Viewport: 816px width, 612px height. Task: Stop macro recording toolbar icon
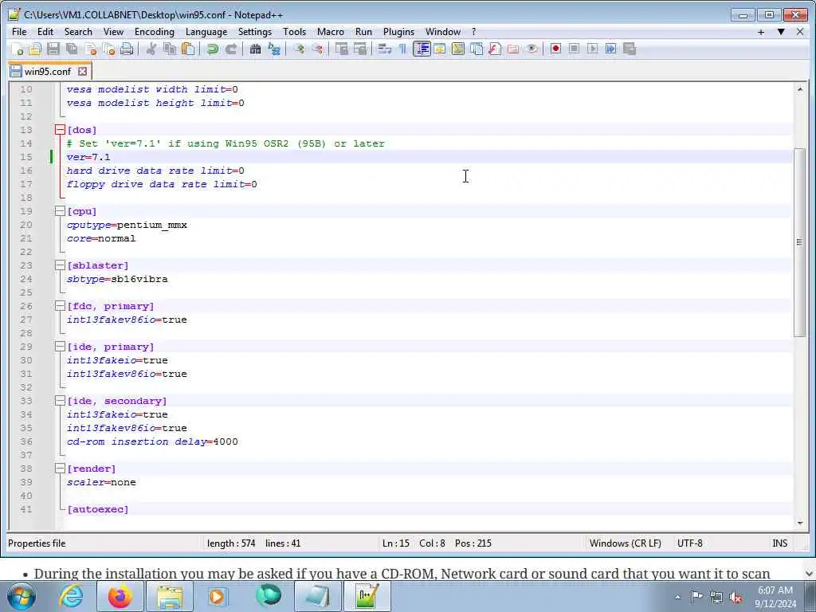(574, 49)
